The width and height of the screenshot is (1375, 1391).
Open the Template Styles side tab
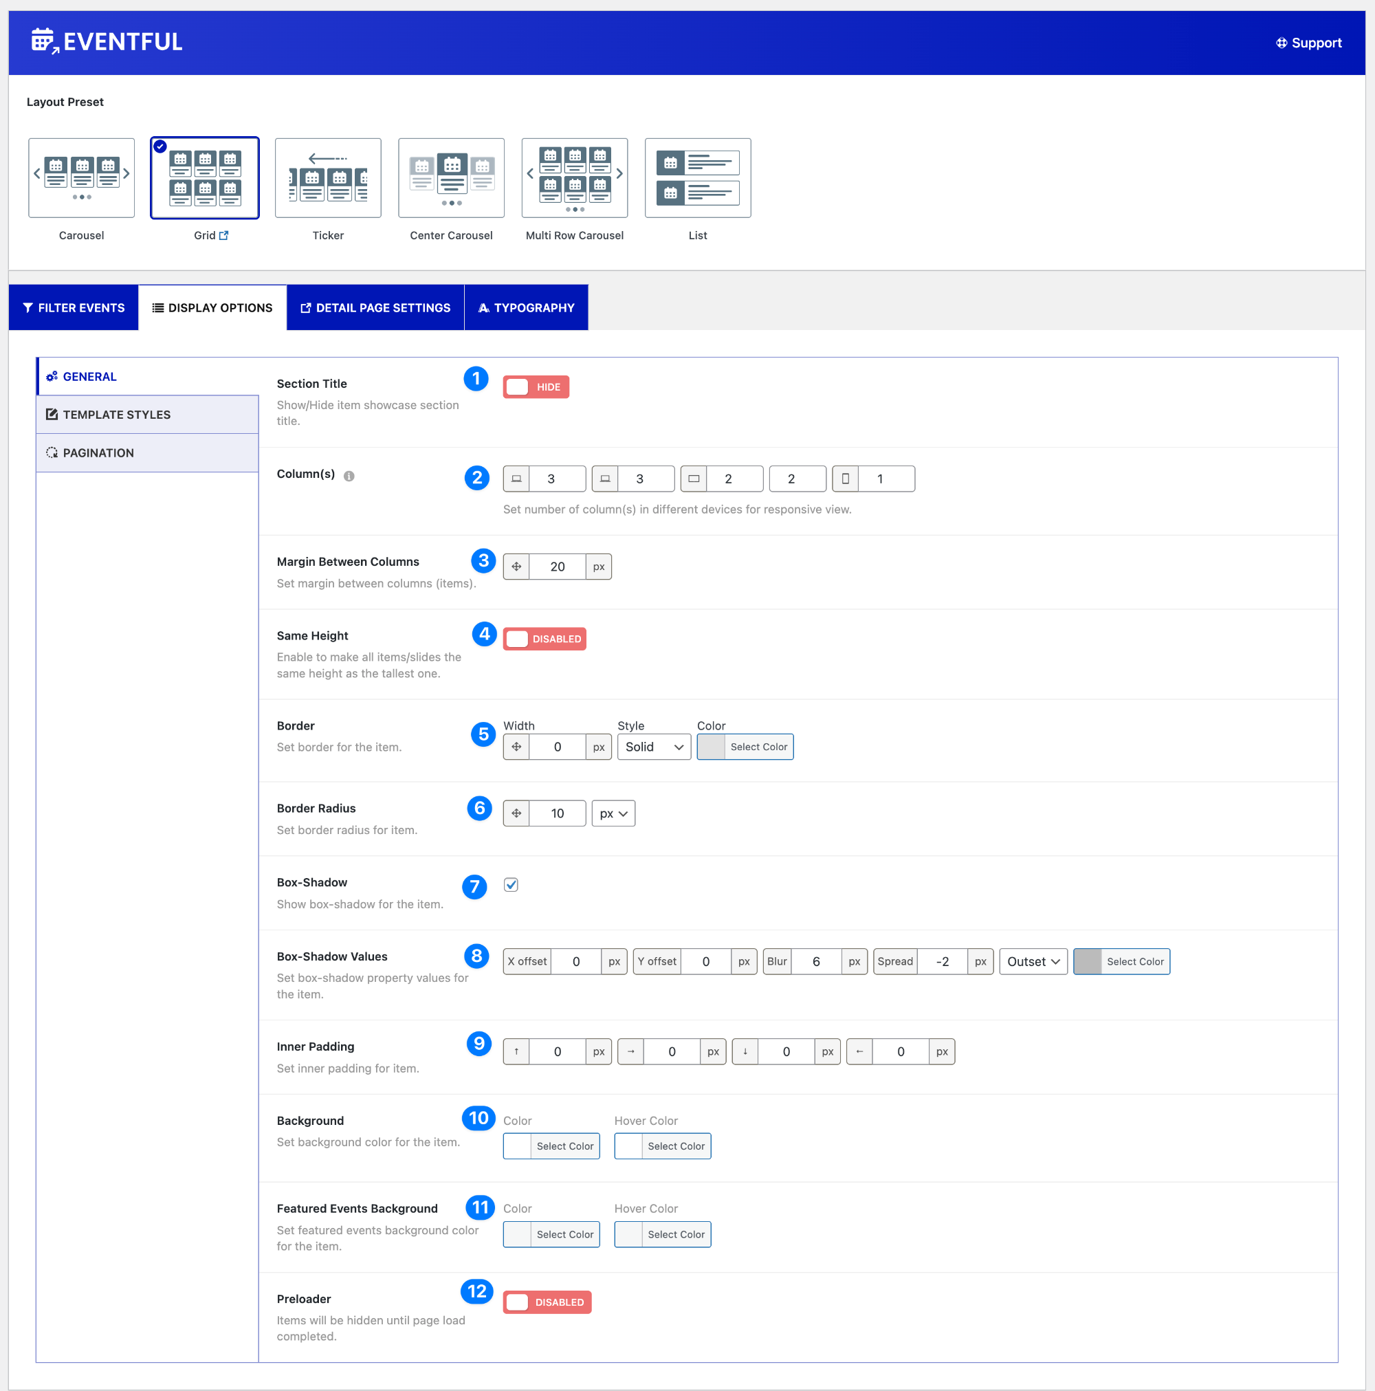point(117,415)
